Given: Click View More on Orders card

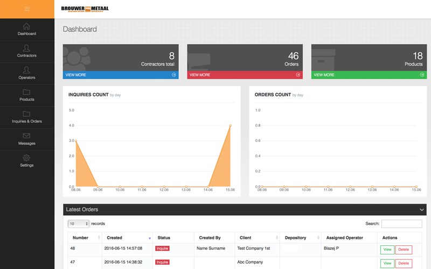Looking at the screenshot, I should click(x=245, y=75).
